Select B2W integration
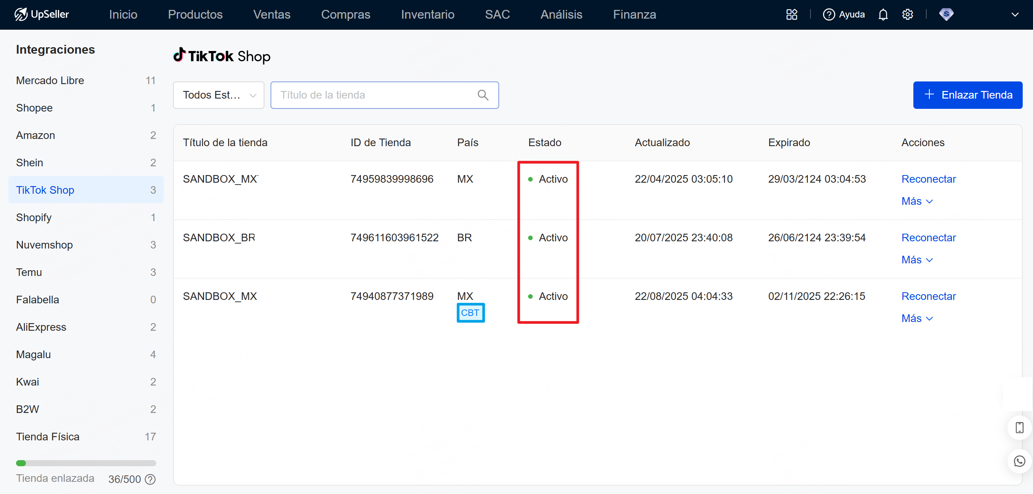The image size is (1033, 494). (x=86, y=409)
